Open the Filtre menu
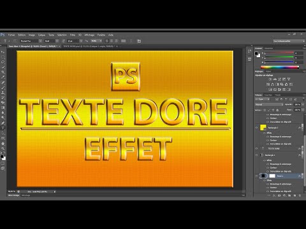Viewport: 306px width, 229px height. (73, 35)
